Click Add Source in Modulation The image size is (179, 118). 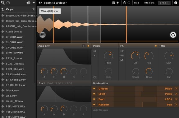[101, 110]
